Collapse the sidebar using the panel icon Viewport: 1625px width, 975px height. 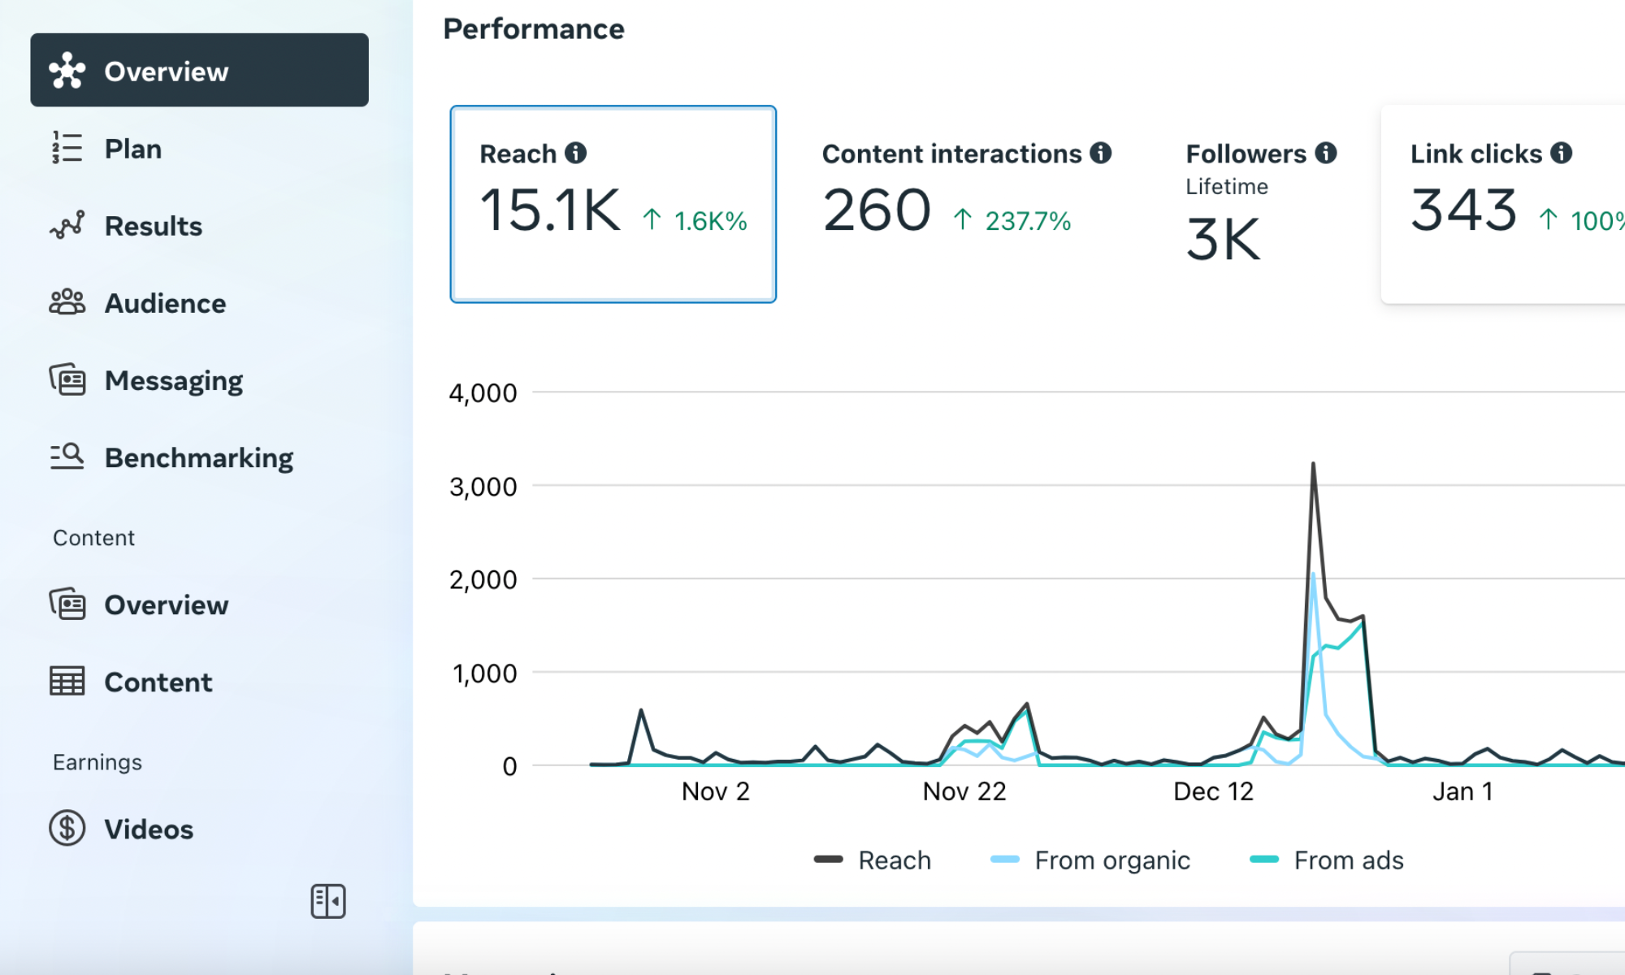click(x=328, y=901)
